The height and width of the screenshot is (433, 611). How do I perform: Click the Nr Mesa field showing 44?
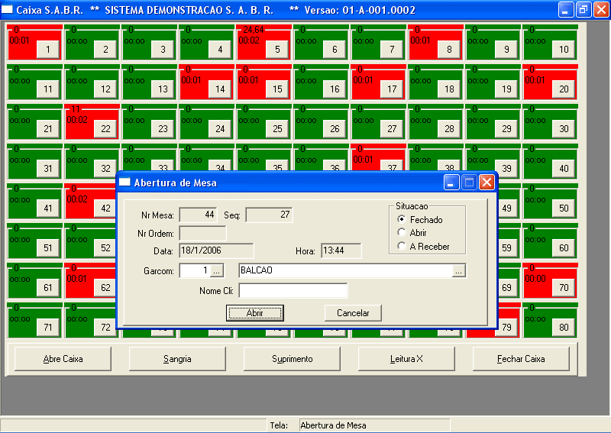[x=199, y=215]
